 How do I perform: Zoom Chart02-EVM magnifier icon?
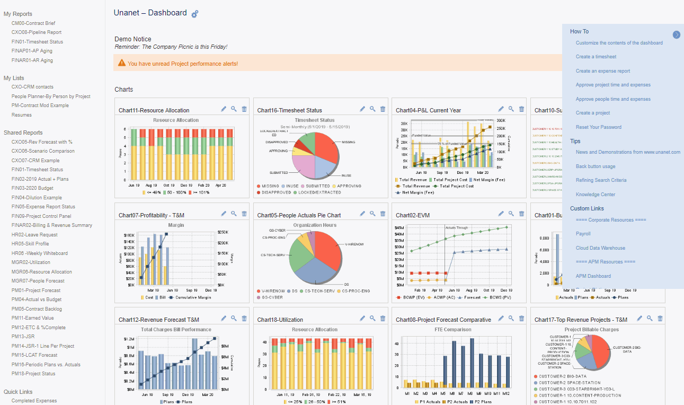click(511, 214)
